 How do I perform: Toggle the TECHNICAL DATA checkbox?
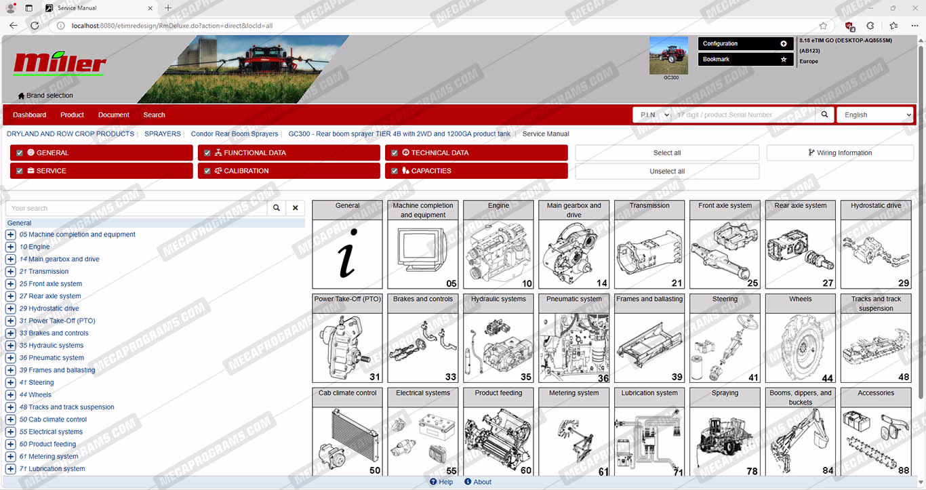[395, 153]
